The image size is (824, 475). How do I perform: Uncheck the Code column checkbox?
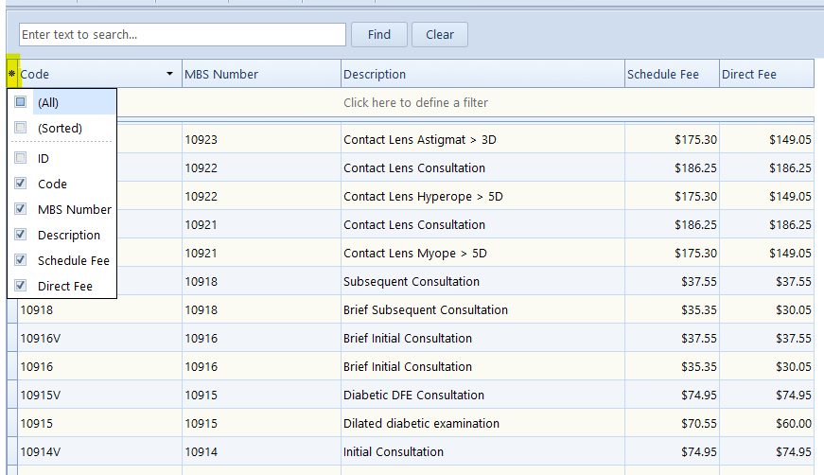tap(21, 184)
